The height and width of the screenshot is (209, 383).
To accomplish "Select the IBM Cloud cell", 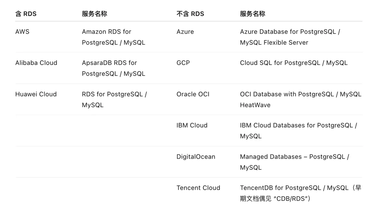I will click(x=192, y=125).
